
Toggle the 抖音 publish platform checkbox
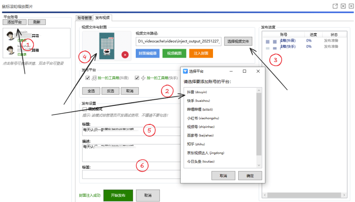(x=87, y=78)
